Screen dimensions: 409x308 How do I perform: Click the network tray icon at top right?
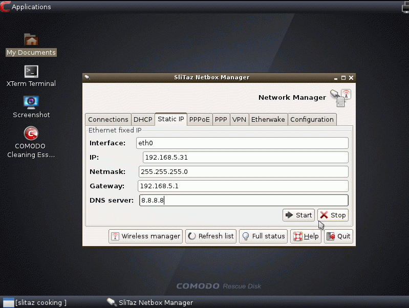point(405,7)
